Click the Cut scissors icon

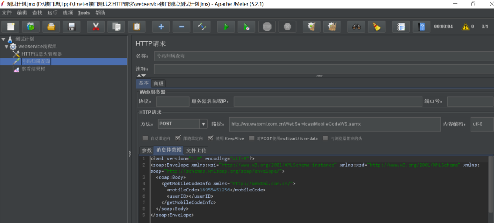click(x=96, y=27)
